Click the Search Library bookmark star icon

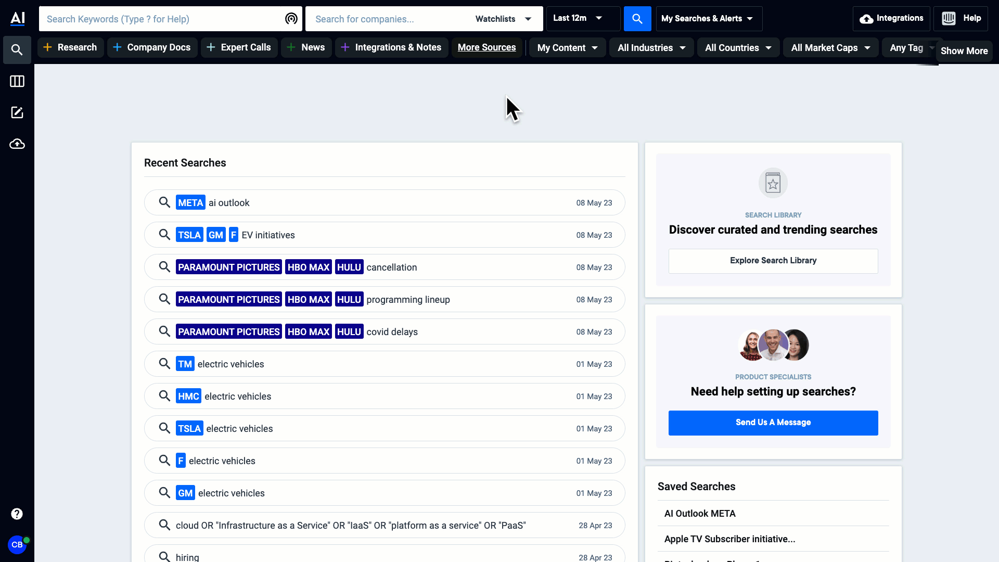pyautogui.click(x=773, y=183)
